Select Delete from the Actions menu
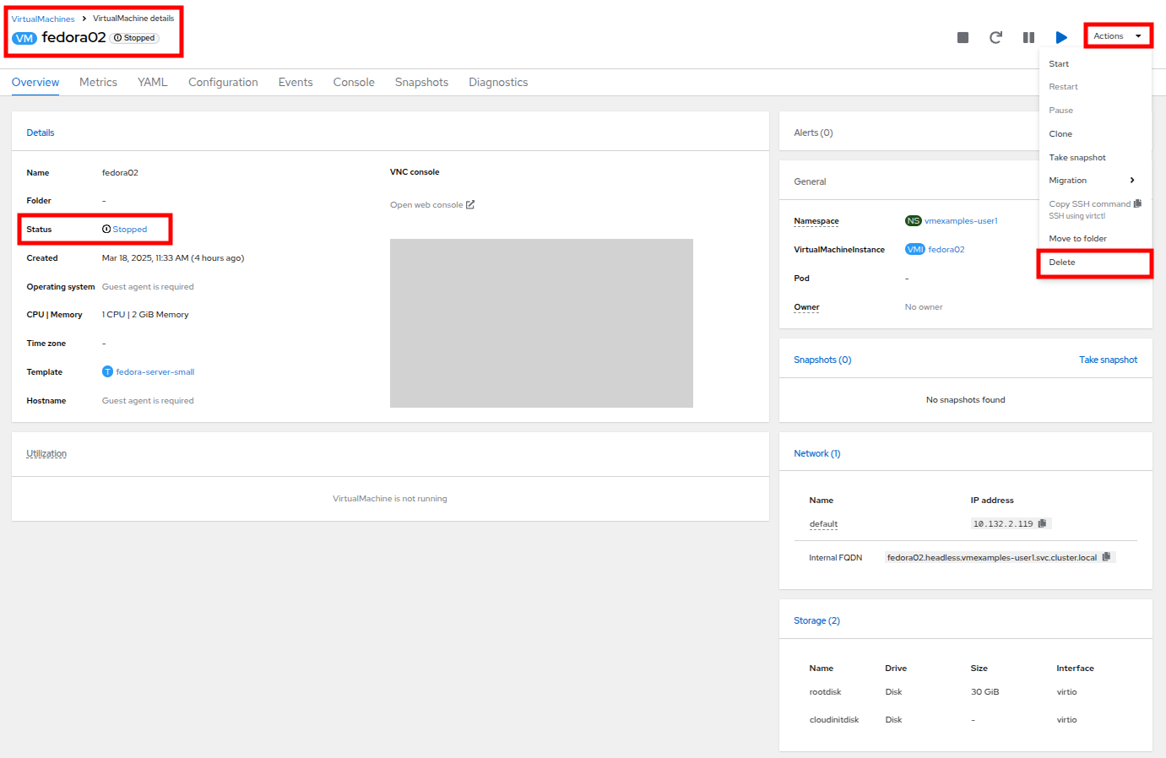The height and width of the screenshot is (758, 1166). 1062,263
